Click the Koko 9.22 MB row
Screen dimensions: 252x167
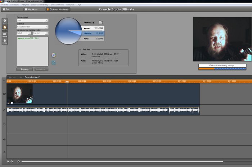click(x=93, y=39)
